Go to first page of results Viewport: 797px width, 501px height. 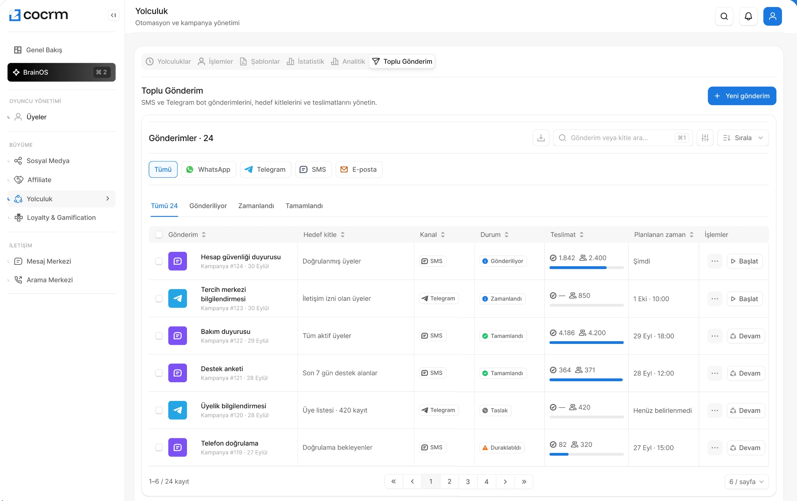(x=394, y=481)
